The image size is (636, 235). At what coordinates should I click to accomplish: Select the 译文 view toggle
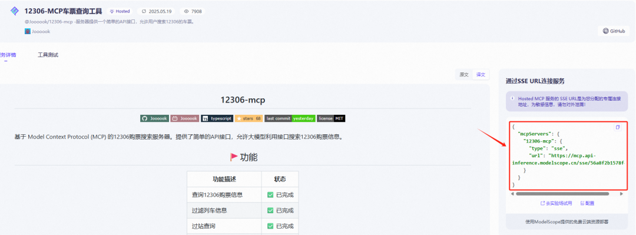coord(481,75)
